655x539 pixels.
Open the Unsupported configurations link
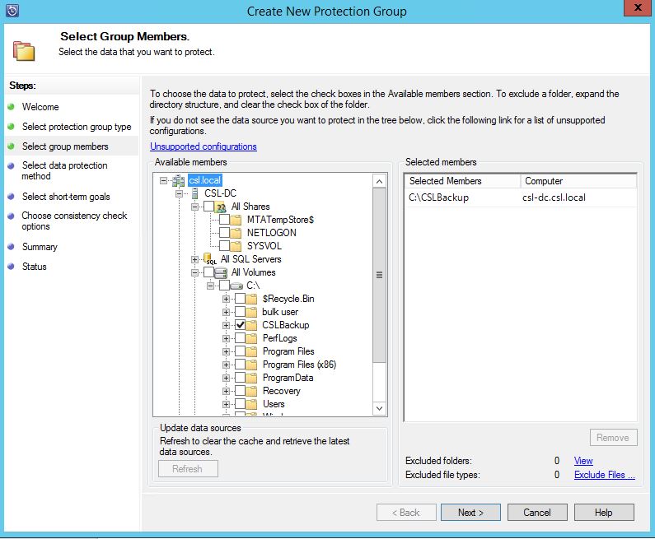click(x=204, y=146)
